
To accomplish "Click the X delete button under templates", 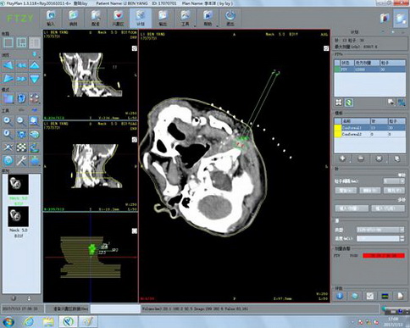I will [379, 158].
